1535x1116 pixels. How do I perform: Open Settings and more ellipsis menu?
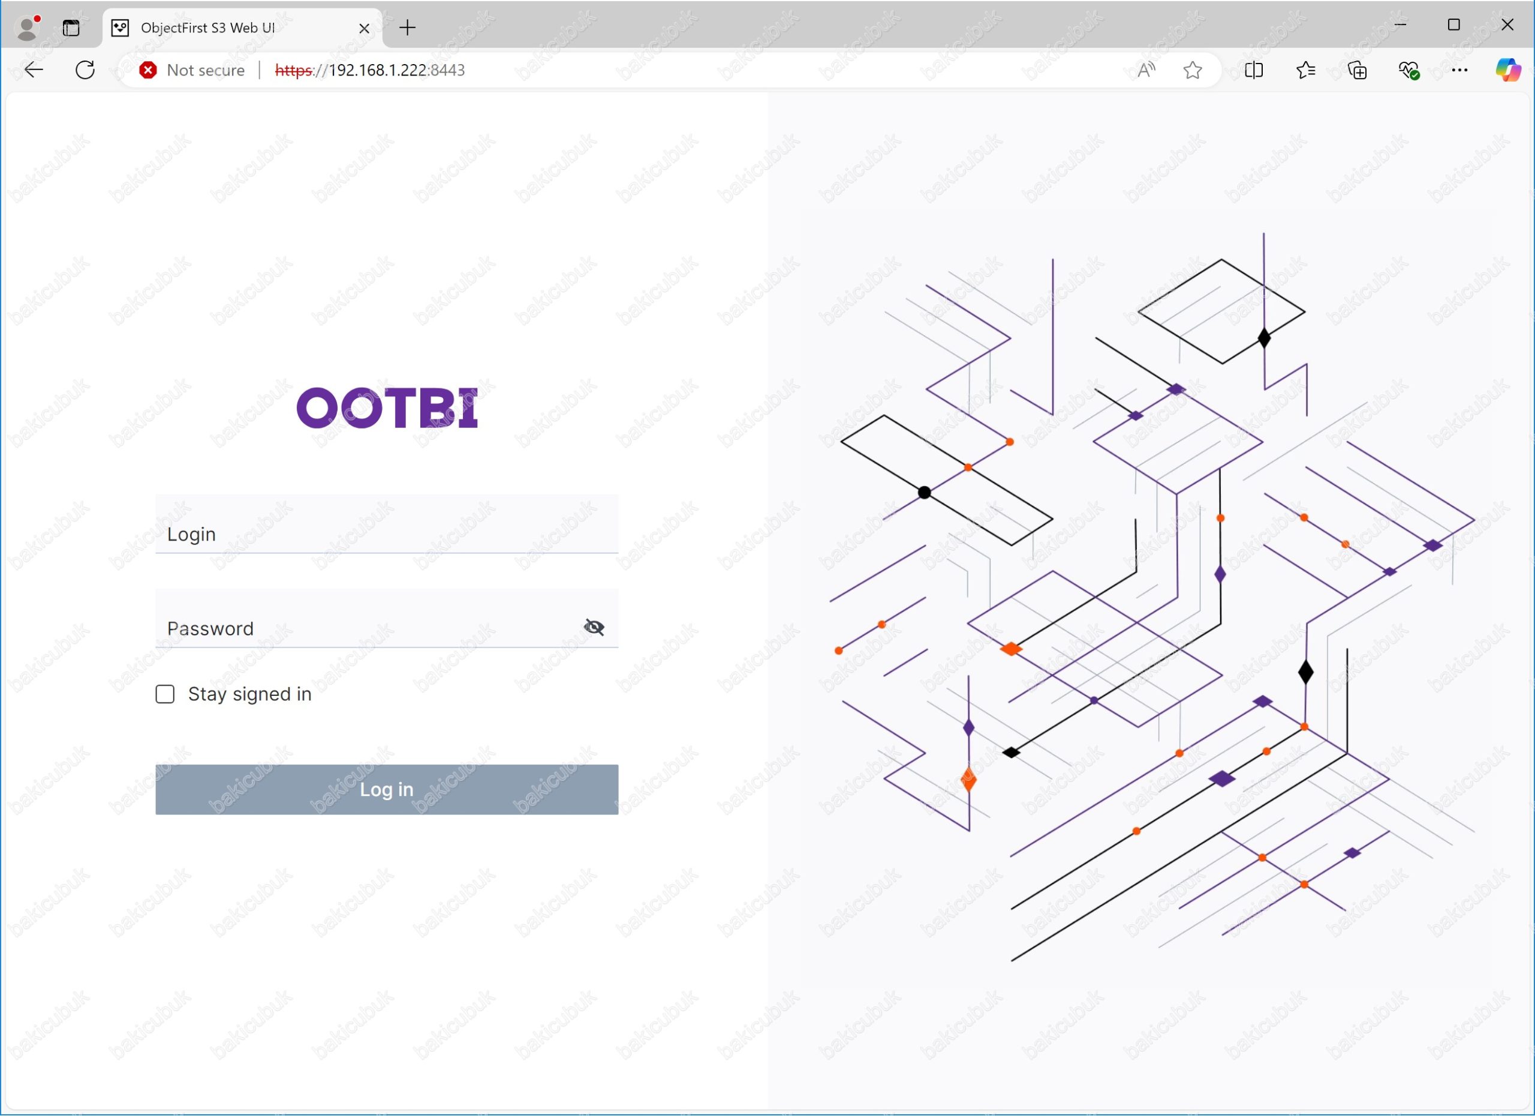tap(1460, 70)
